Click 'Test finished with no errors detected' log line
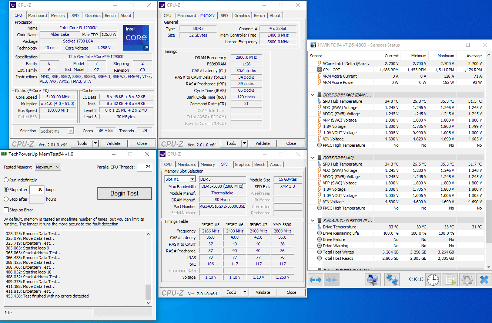The height and width of the screenshot is (323, 492). pos(47,296)
